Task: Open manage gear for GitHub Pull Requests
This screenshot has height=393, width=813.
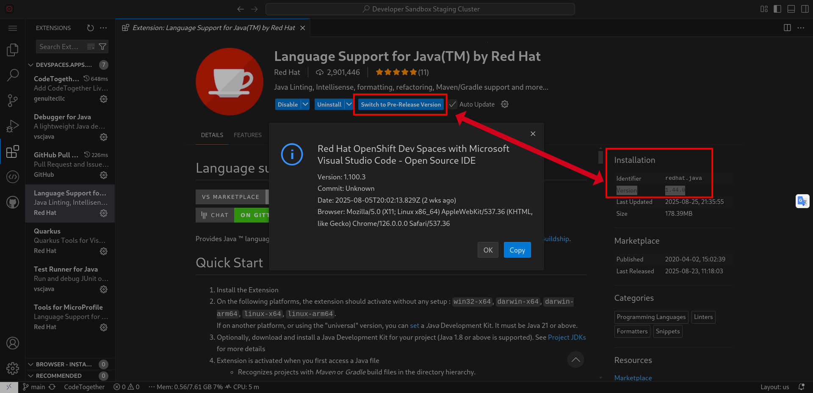Action: 104,175
